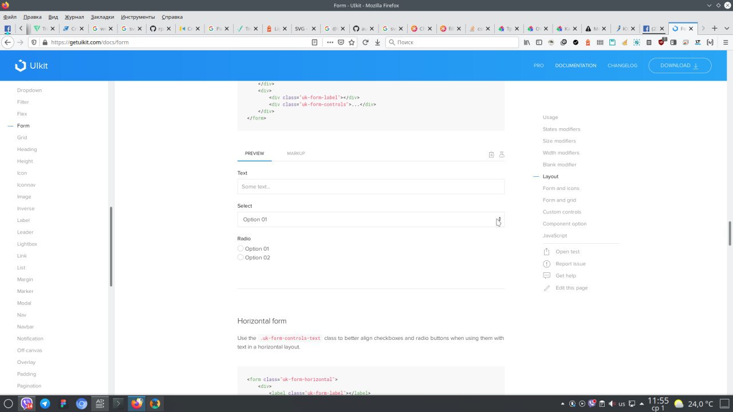
Task: Open the page actions three-dot menu
Action: click(330, 42)
